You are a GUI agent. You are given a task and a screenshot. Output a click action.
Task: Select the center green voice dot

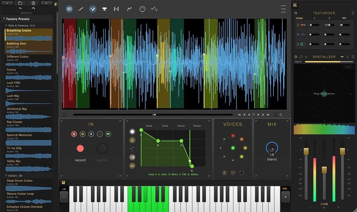click(x=233, y=148)
